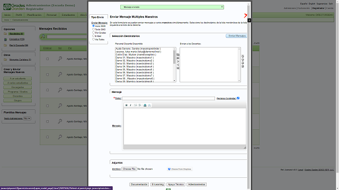Select 'Ayala Serrano, Sandra' in available list
This screenshot has height=190, width=339.
(138, 49)
